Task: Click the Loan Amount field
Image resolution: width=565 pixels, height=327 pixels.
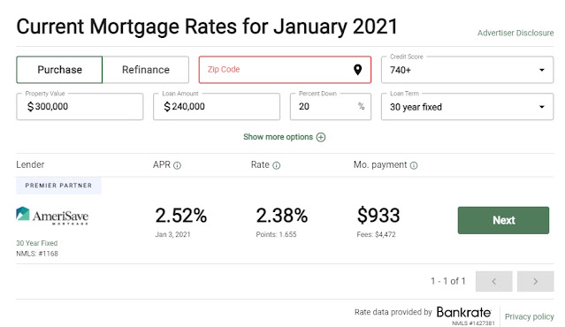Action: coord(217,107)
